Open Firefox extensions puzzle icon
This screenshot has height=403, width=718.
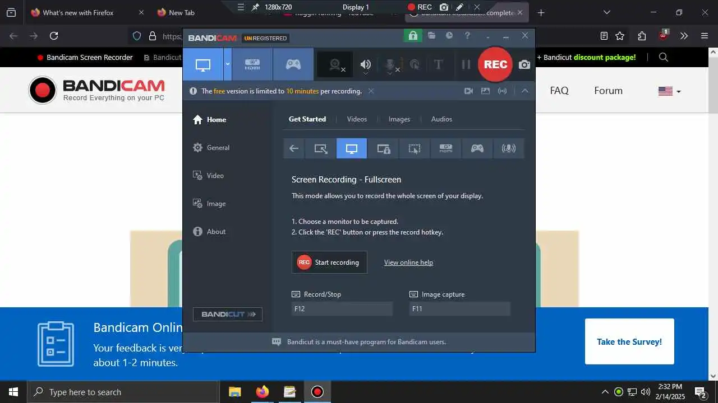pos(642,36)
